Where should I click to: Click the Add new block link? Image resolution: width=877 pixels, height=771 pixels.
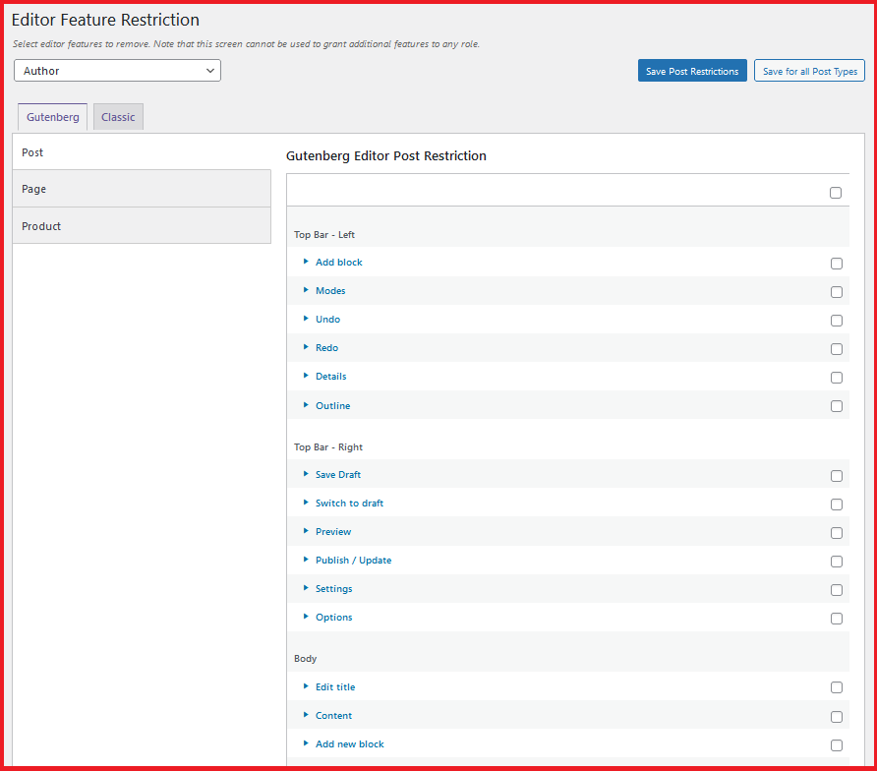349,744
